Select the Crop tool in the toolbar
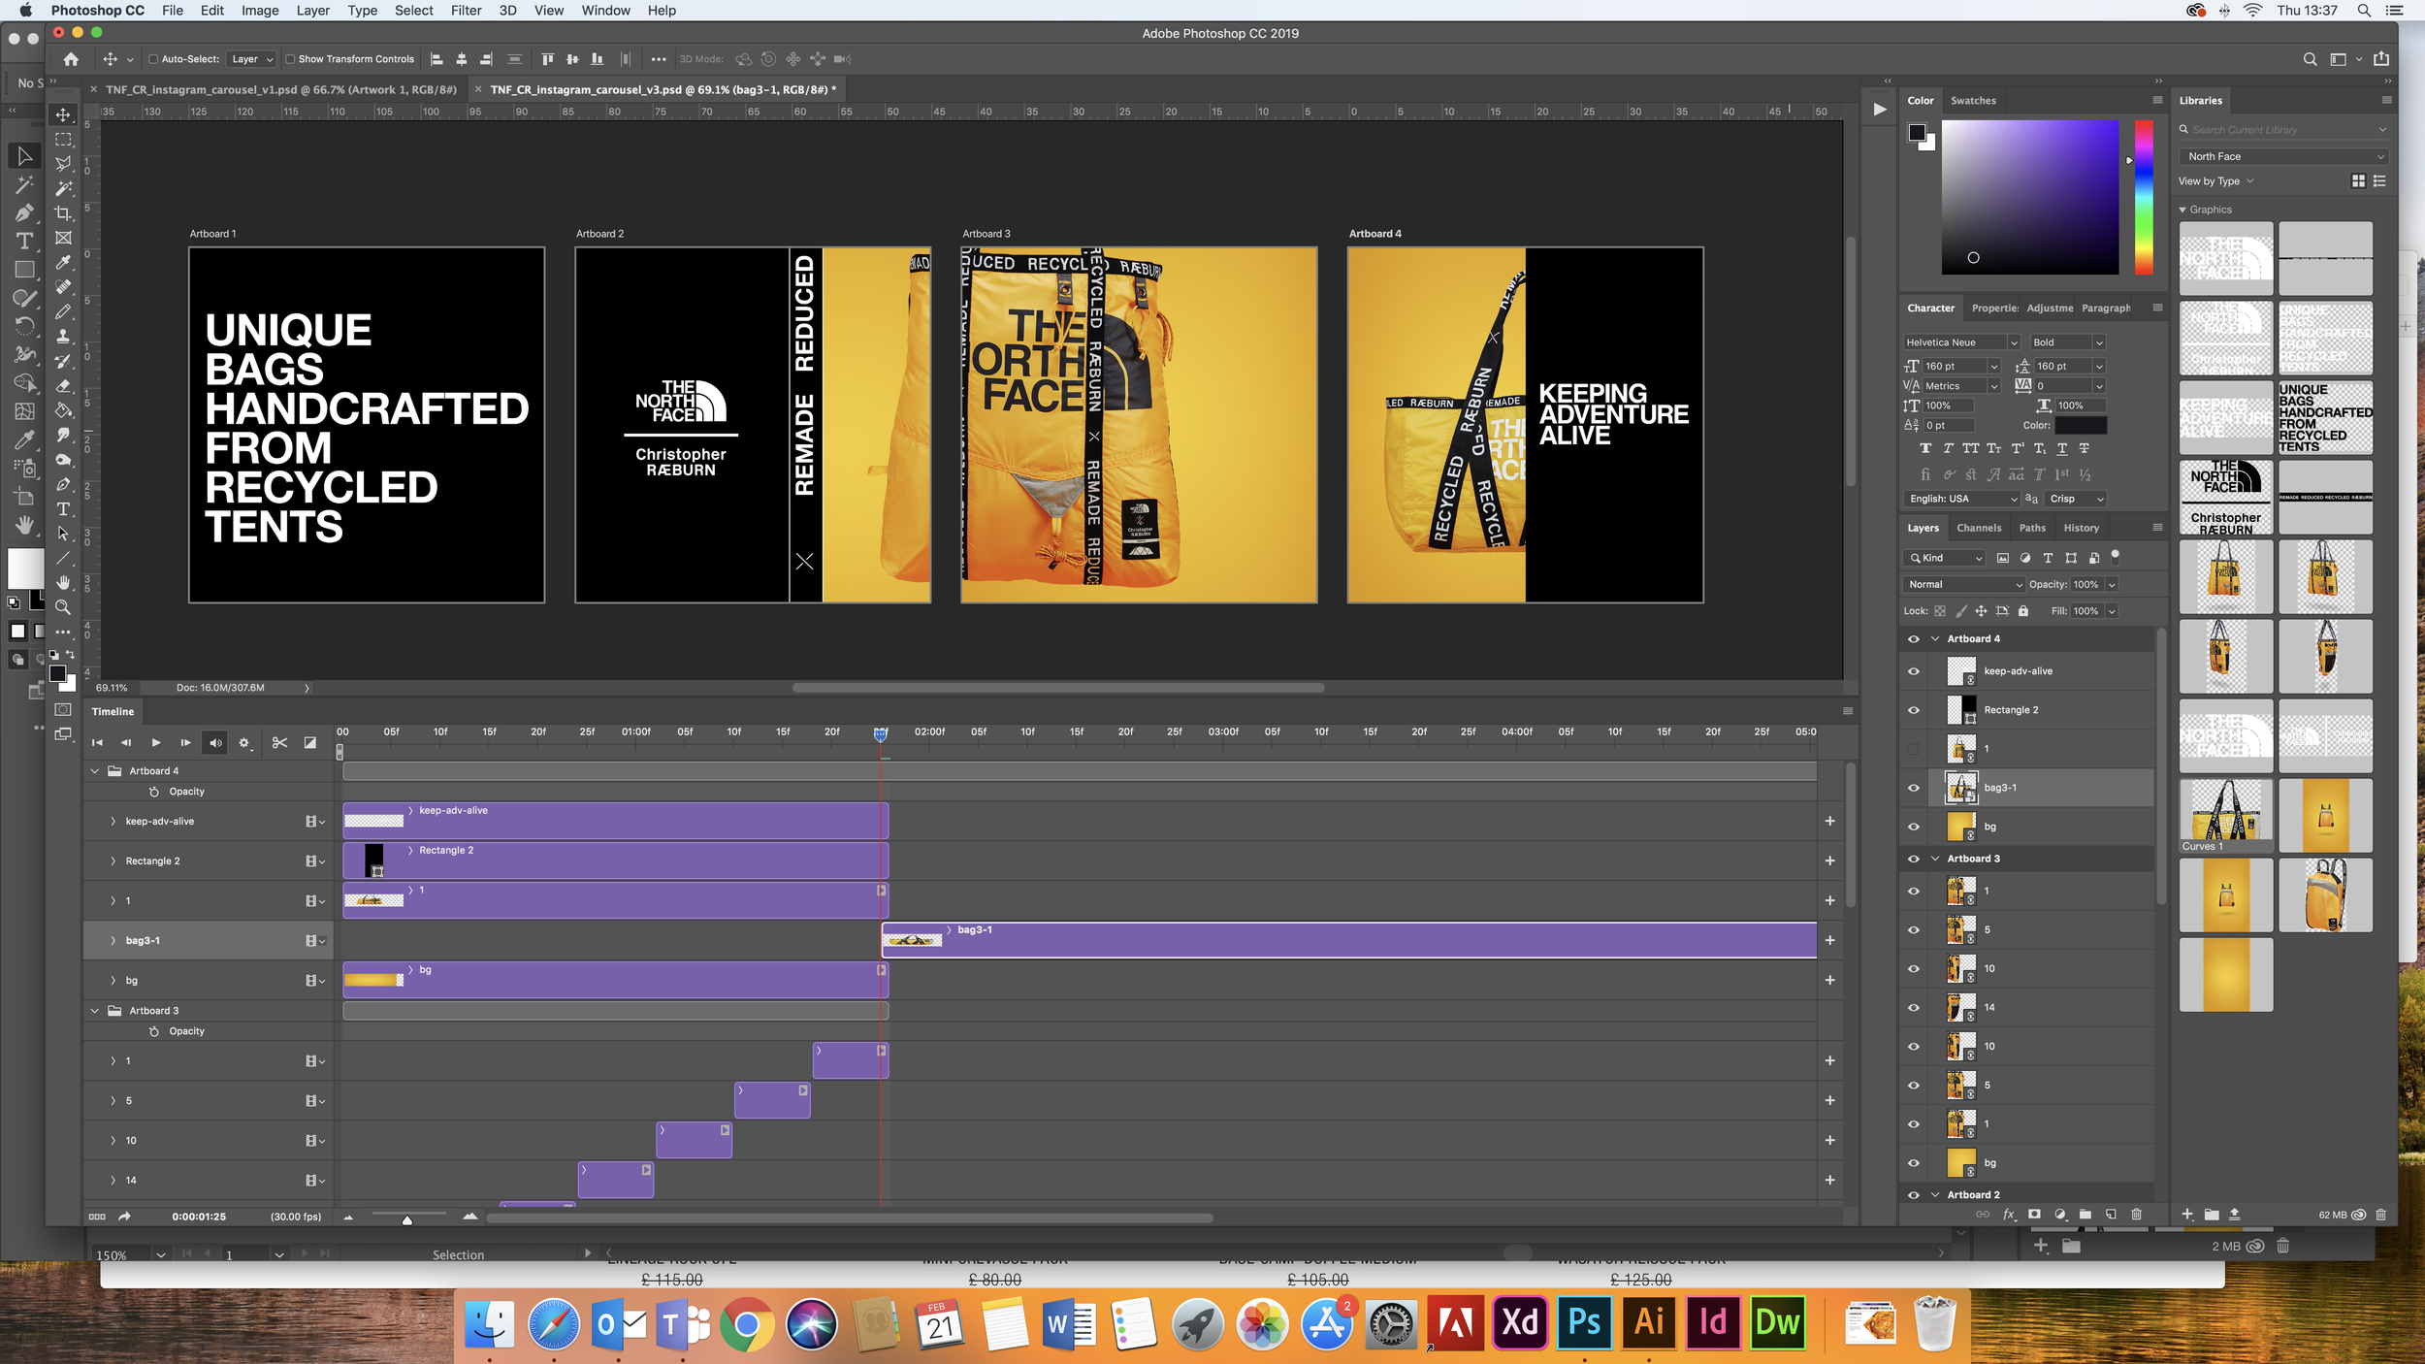 (64, 213)
